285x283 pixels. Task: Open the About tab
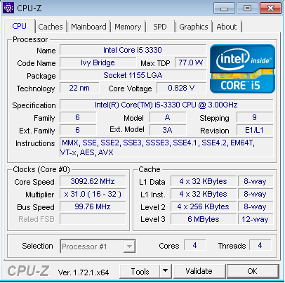point(227,27)
